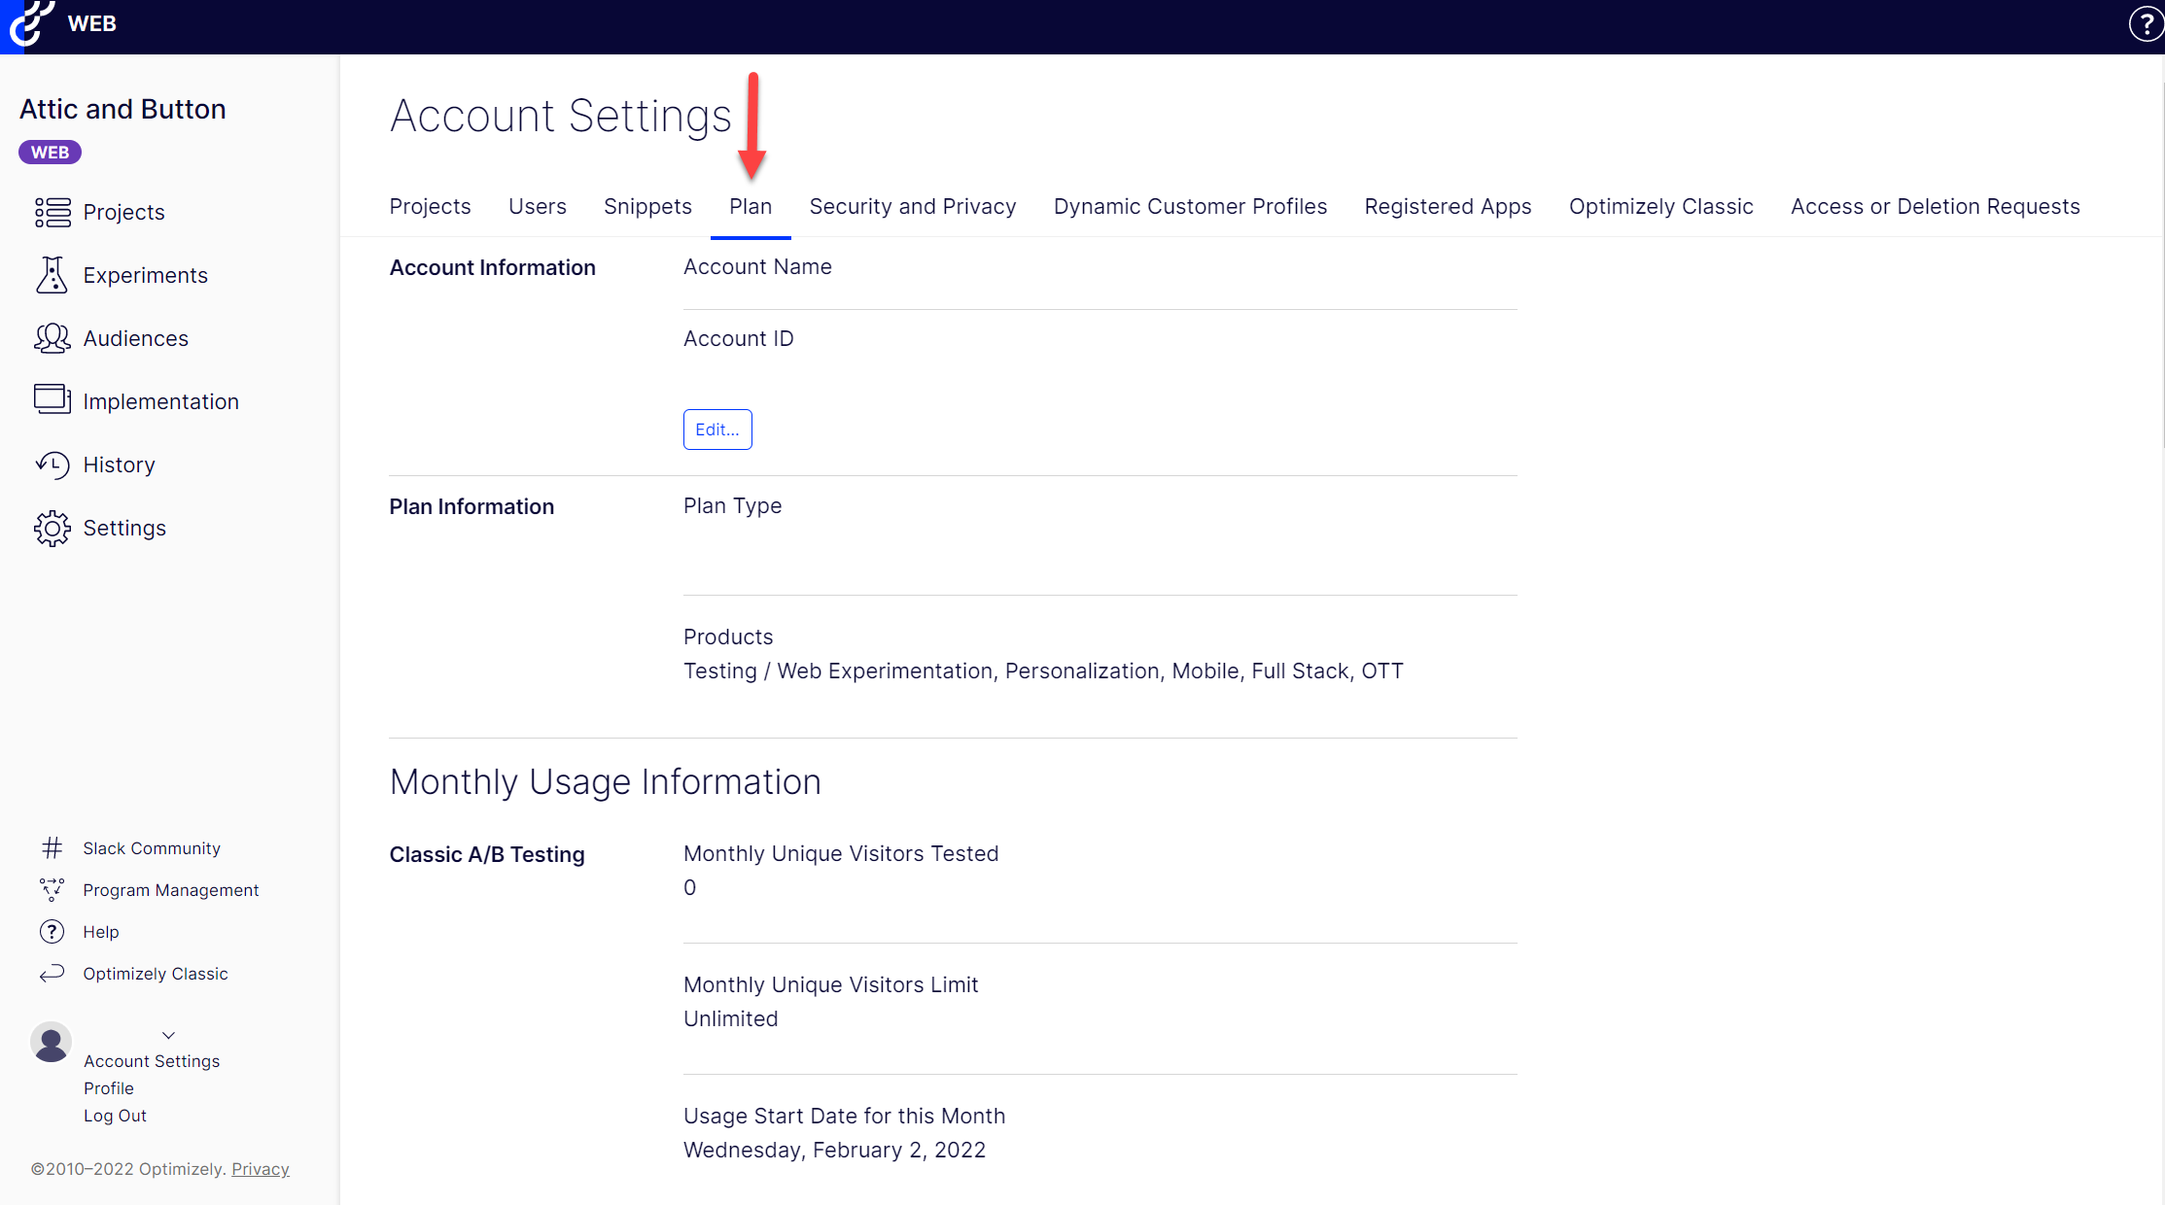Click the Plan Type label

732,505
